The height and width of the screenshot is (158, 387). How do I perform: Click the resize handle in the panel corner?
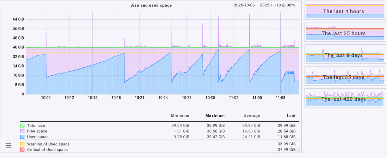pyautogui.click(x=298, y=149)
